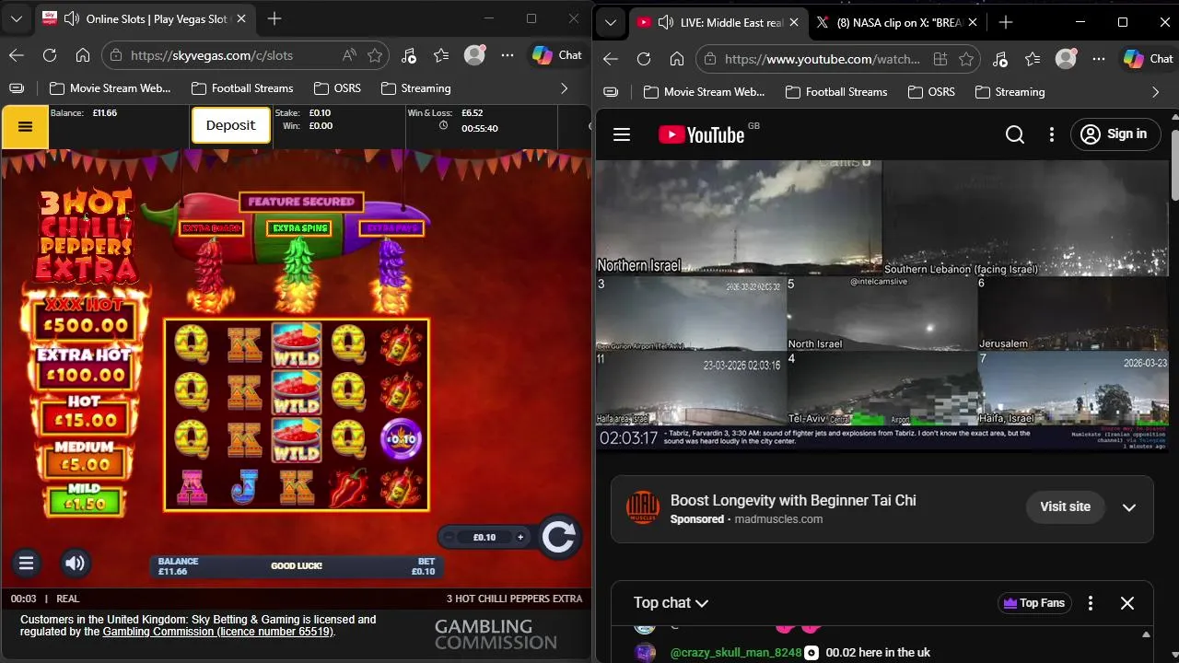Viewport: 1179px width, 663px height.
Task: Open the Top chat dropdown
Action: click(x=671, y=603)
